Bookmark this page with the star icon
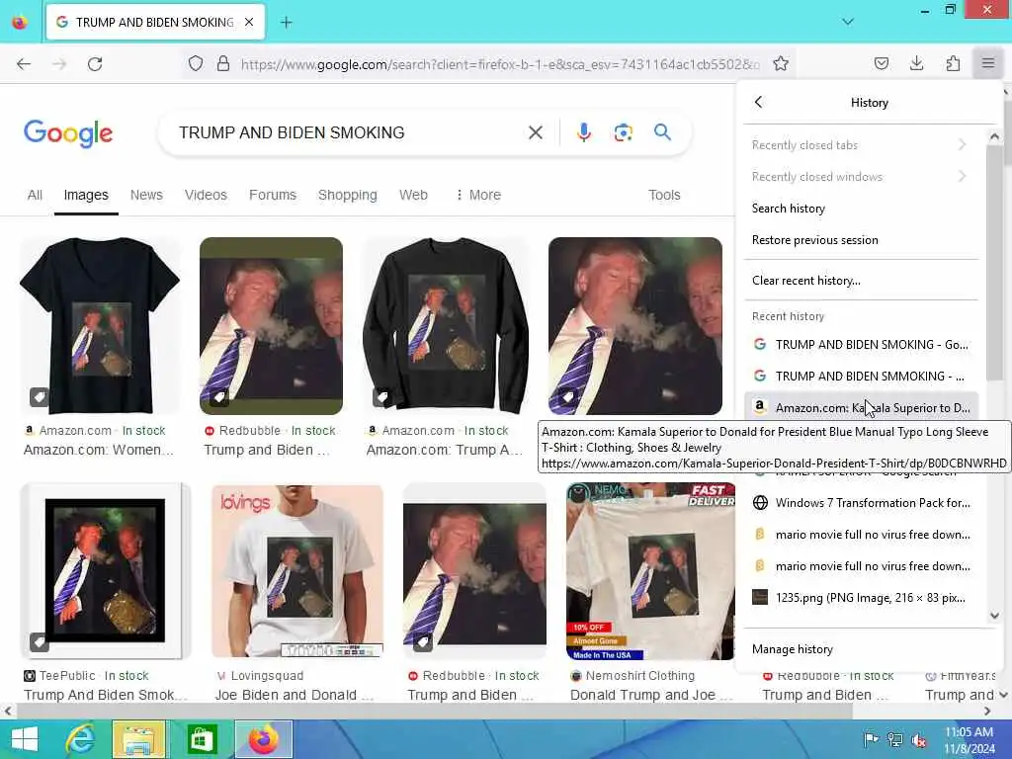 [781, 63]
